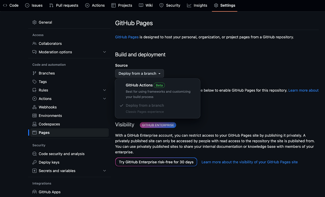Viewport: 325px width, 197px height.
Task: Click Try GitHub Enterprise risk-free button
Action: pyautogui.click(x=156, y=162)
